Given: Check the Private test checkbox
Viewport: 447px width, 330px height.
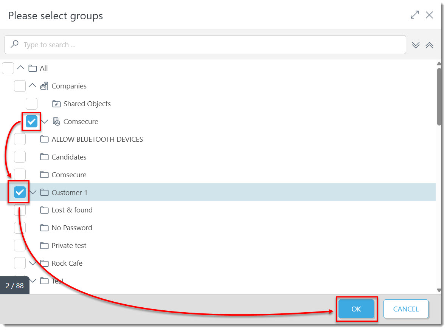Looking at the screenshot, I should click(20, 246).
